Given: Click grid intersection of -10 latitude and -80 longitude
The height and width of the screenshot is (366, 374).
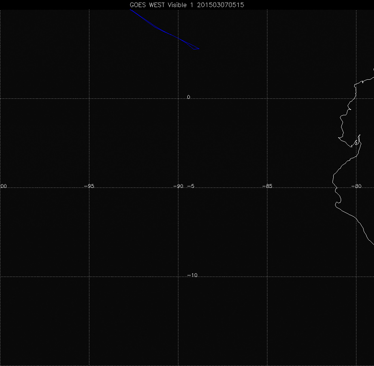Looking at the screenshot, I should pyautogui.click(x=356, y=277).
